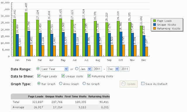187x112 pixels.
Task: Click the Page Loads legend label
Action: click(165, 21)
